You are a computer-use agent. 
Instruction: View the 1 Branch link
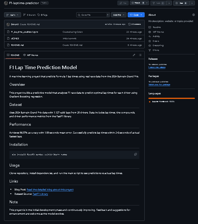[29, 15]
